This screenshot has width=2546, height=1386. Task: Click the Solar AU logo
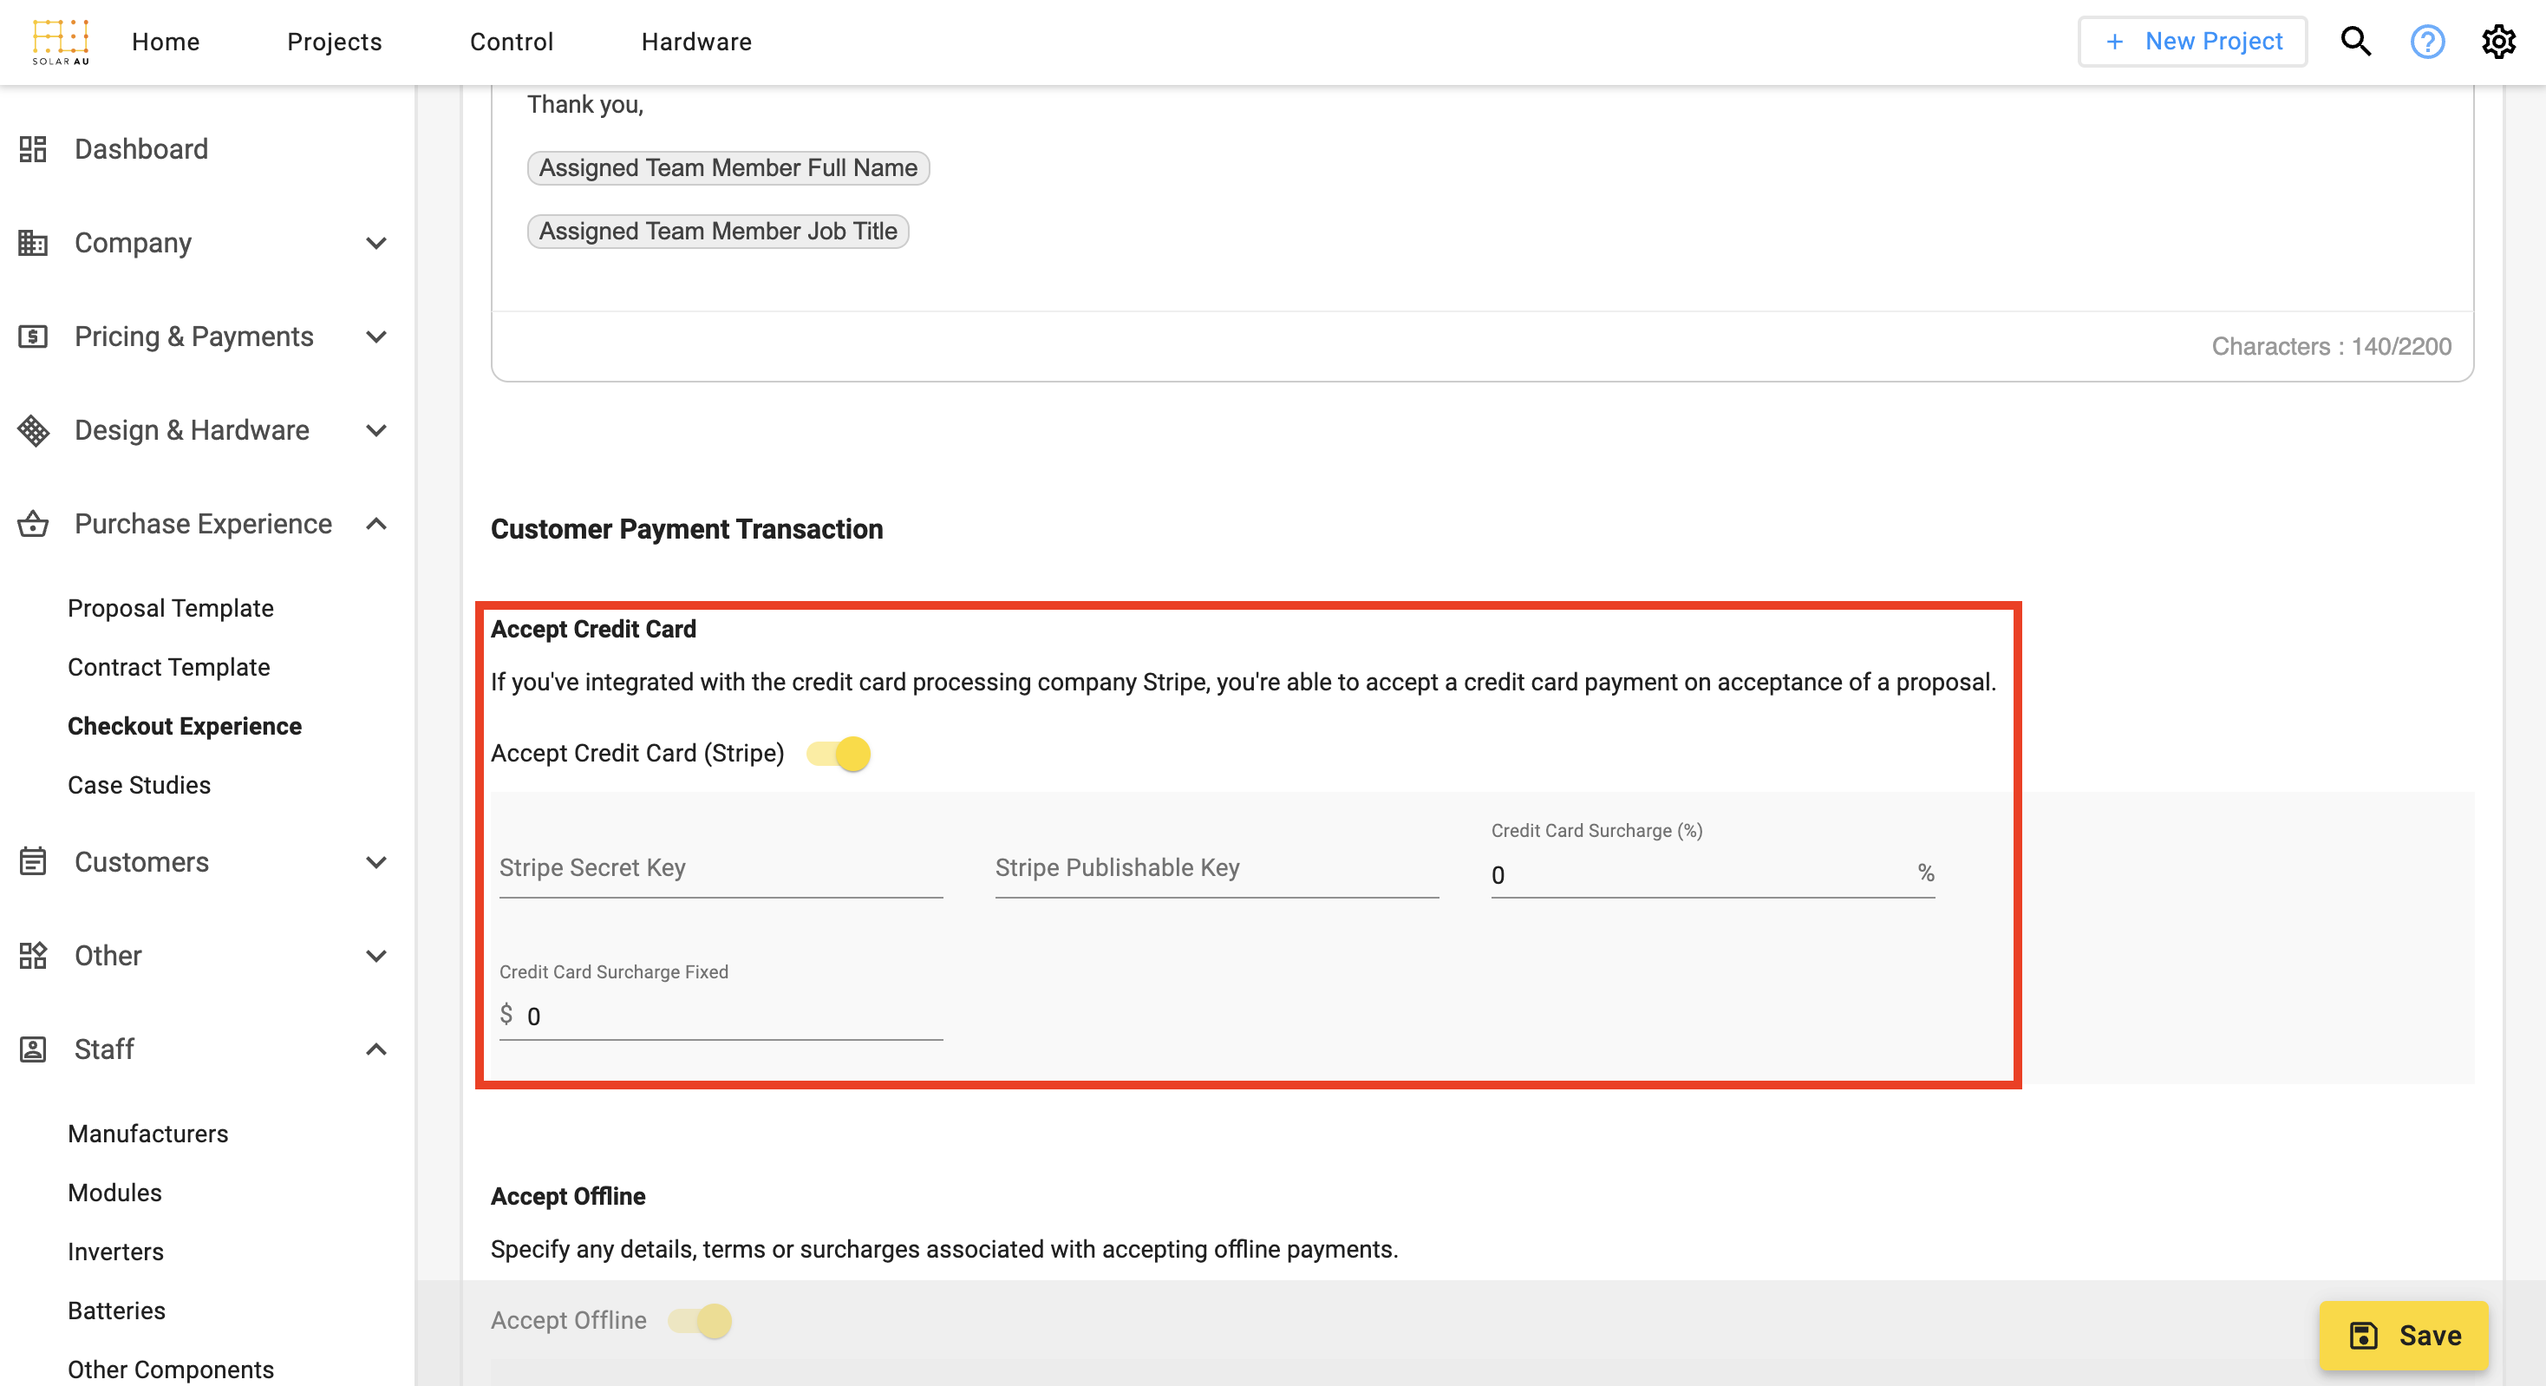click(x=61, y=42)
